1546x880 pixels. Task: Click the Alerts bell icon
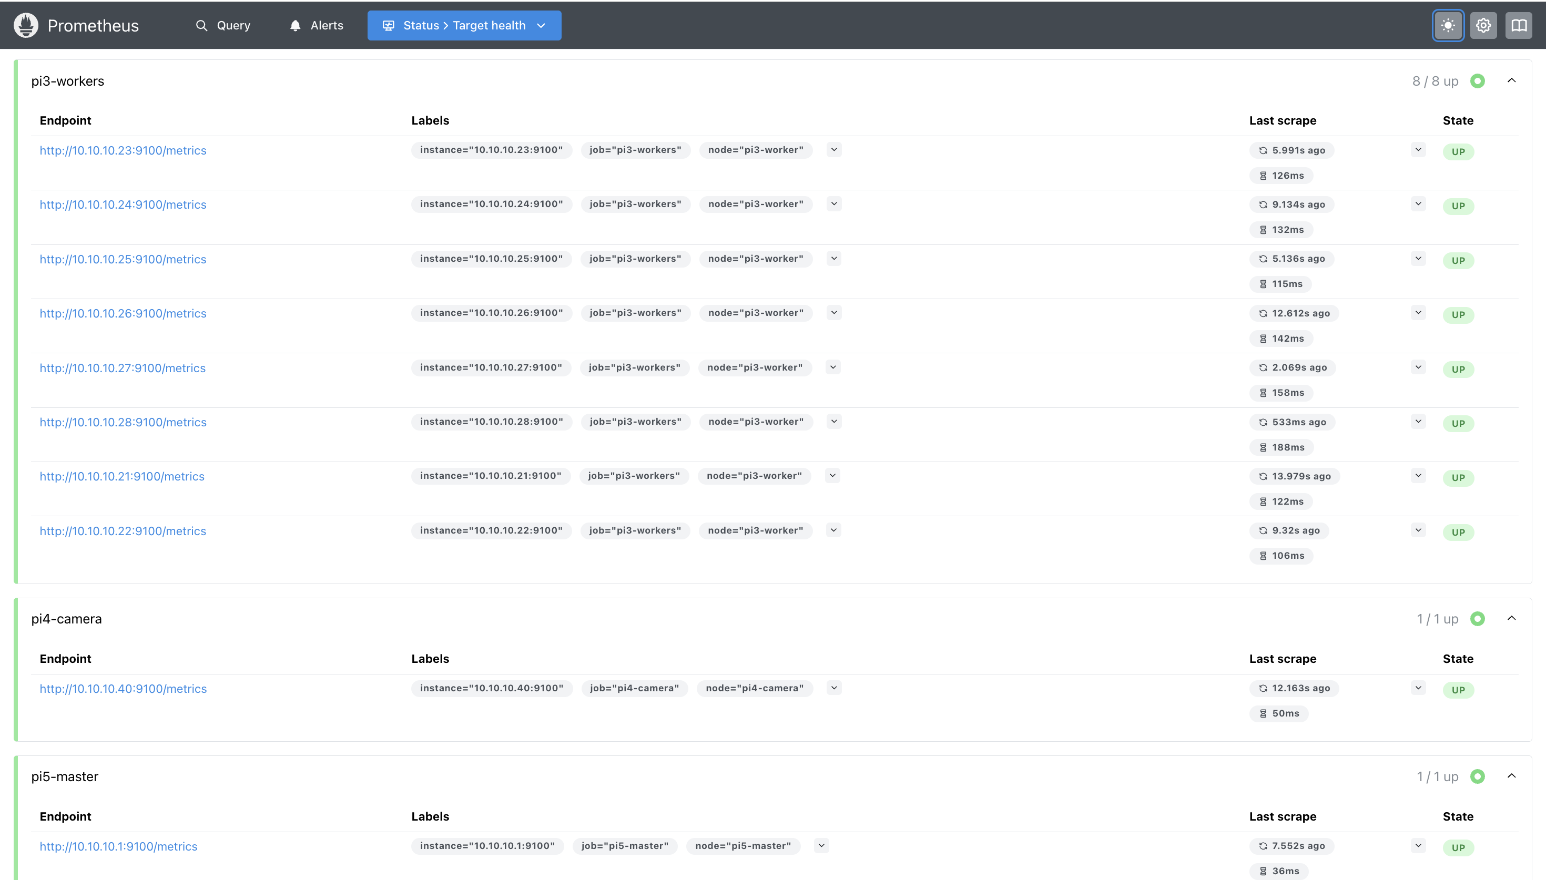(x=295, y=25)
